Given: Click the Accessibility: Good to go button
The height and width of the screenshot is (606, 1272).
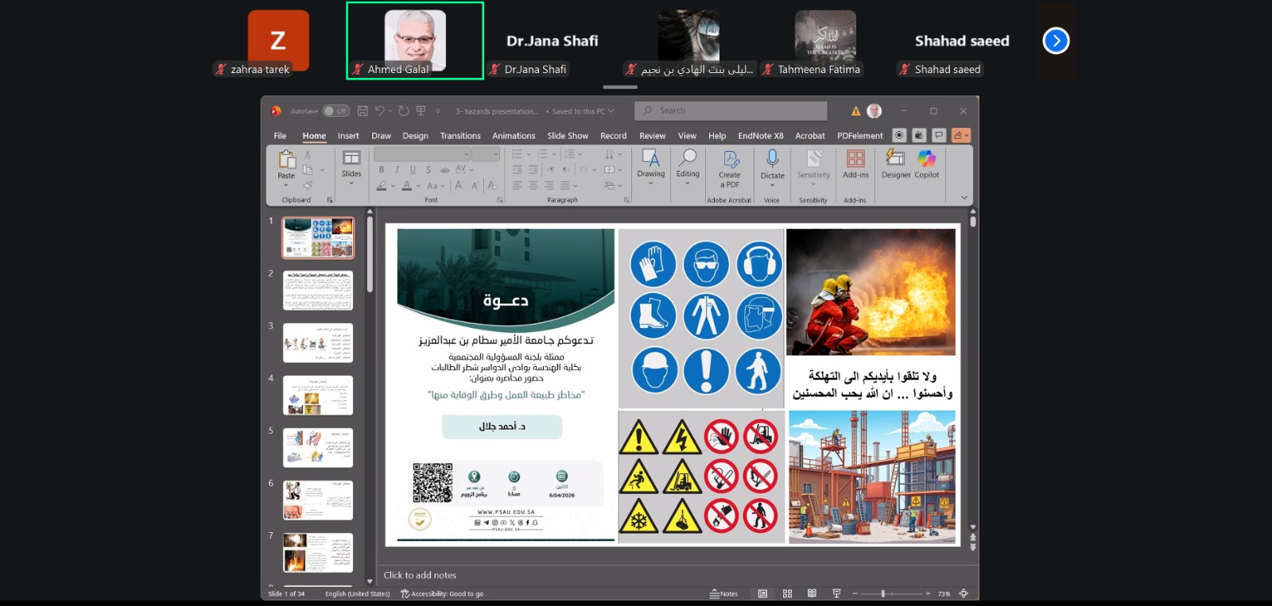Looking at the screenshot, I should click(x=442, y=593).
